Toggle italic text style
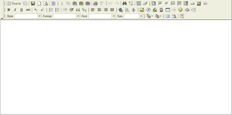This screenshot has width=232, height=115. [x=15, y=10]
